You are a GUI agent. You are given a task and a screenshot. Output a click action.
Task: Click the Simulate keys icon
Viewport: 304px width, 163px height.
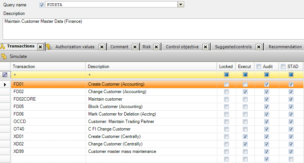[4, 56]
